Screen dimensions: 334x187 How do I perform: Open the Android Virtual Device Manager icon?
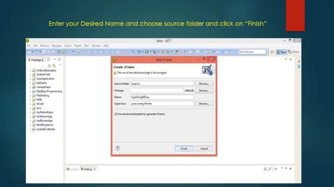pyautogui.click(x=64, y=52)
